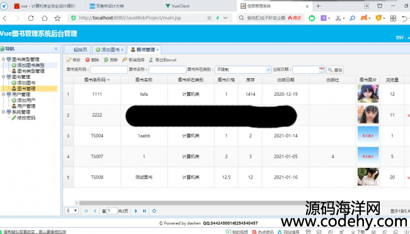Image resolution: width=410 pixels, height=234 pixels.
Task: Click the 修改 edit pencil icon
Action: tap(69, 60)
